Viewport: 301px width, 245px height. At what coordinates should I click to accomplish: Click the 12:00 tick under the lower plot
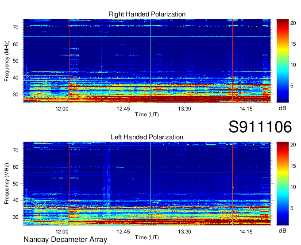(x=62, y=232)
